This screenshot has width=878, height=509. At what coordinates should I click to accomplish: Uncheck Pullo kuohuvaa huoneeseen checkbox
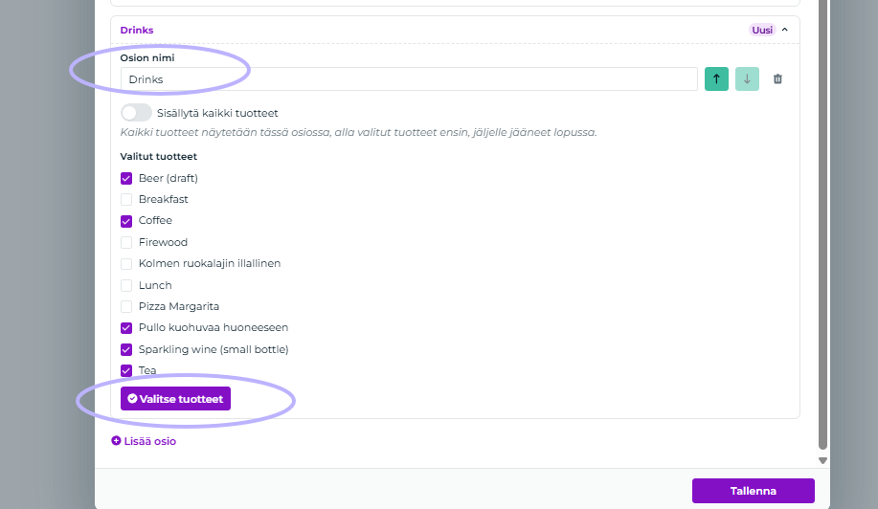coord(126,328)
